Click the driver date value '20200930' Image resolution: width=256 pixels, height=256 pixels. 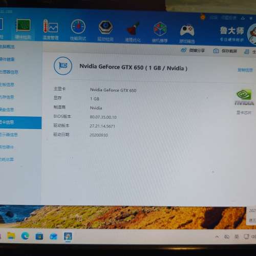click(99, 135)
